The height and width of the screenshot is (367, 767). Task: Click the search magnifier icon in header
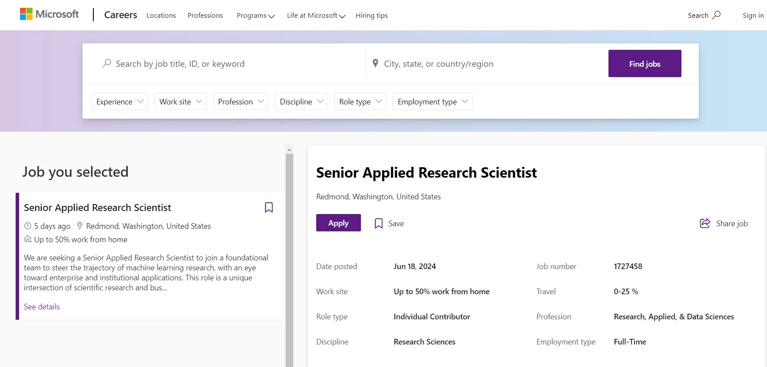pos(717,15)
